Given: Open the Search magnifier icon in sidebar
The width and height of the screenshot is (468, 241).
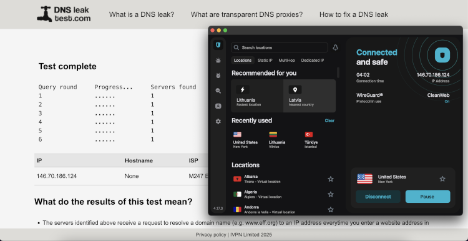Looking at the screenshot, I should pyautogui.click(x=218, y=91).
